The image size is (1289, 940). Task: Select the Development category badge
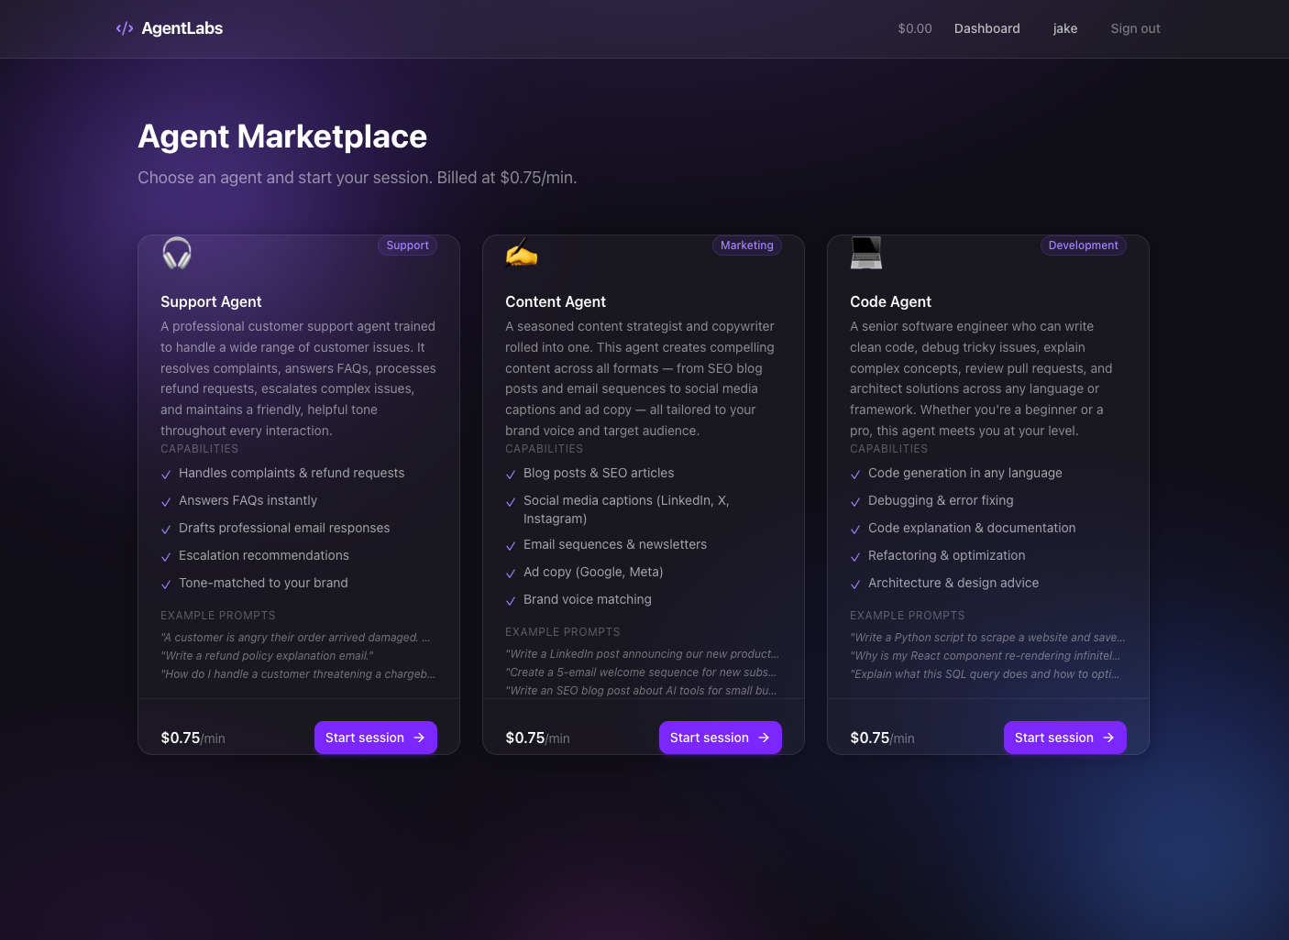(1083, 246)
